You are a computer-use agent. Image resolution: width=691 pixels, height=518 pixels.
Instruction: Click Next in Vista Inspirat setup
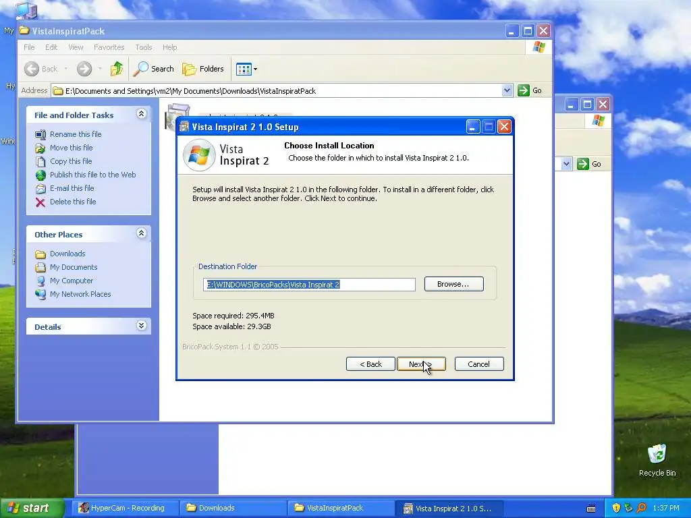pyautogui.click(x=421, y=364)
